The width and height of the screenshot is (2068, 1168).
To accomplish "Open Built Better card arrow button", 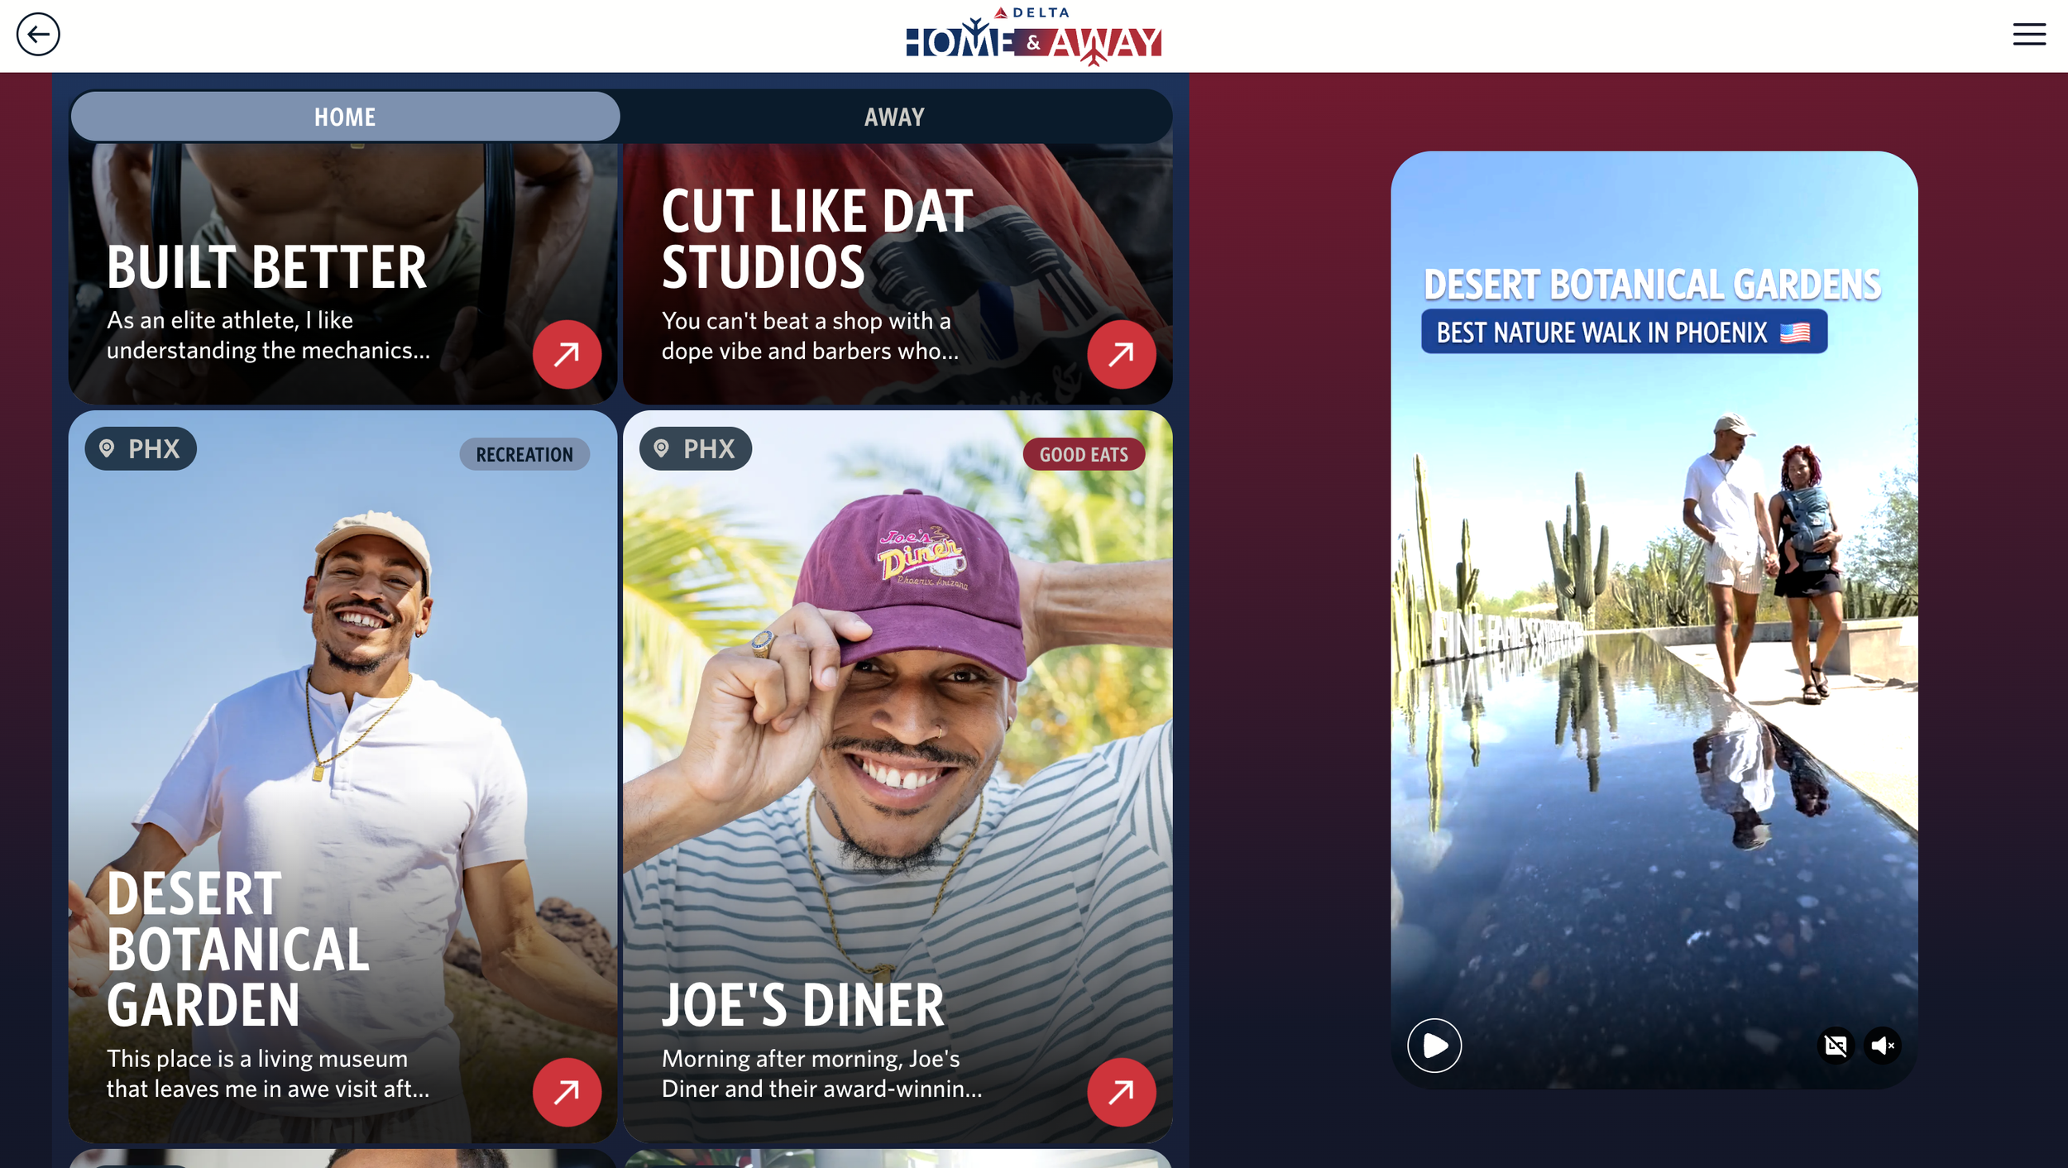I will (567, 354).
